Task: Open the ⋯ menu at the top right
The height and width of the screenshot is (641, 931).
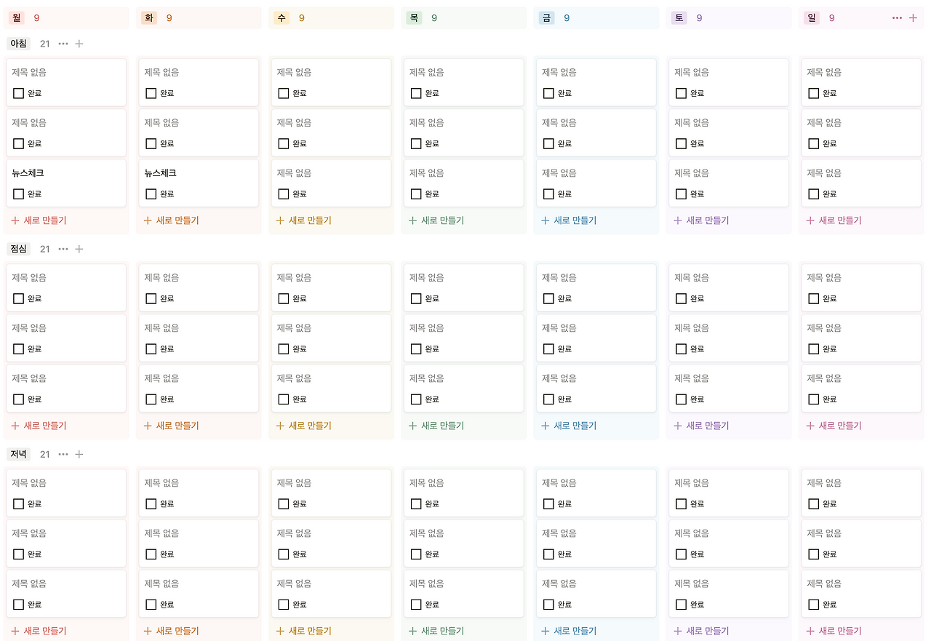Action: click(x=897, y=17)
